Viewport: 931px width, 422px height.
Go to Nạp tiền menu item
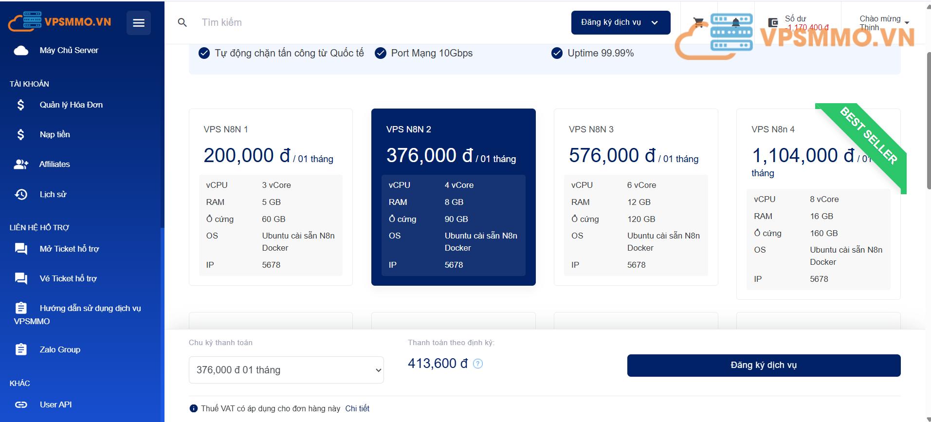click(x=55, y=134)
